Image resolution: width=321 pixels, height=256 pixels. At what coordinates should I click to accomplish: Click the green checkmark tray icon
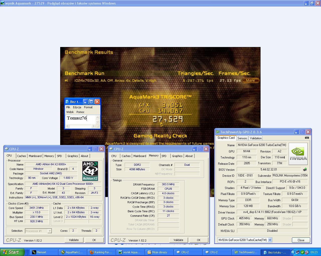coord(302,252)
